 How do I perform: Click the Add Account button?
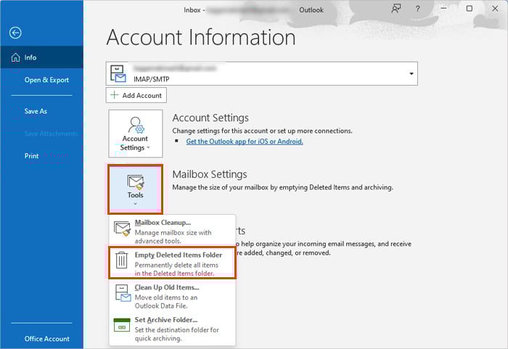tap(136, 95)
